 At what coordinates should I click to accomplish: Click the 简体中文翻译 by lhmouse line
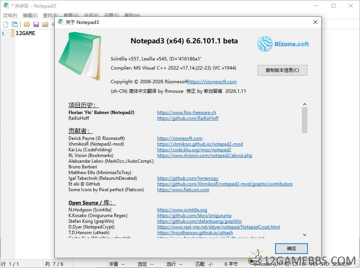pyautogui.click(x=178, y=91)
